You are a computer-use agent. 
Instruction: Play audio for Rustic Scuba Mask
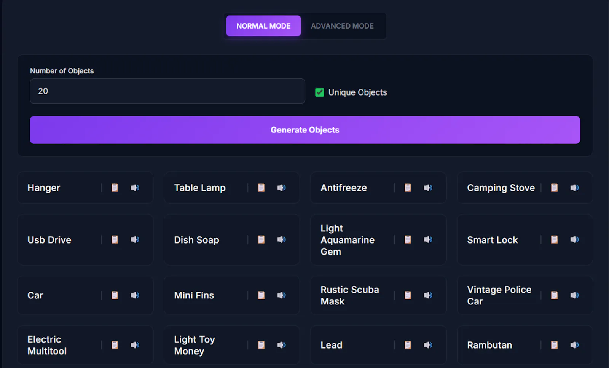click(428, 295)
